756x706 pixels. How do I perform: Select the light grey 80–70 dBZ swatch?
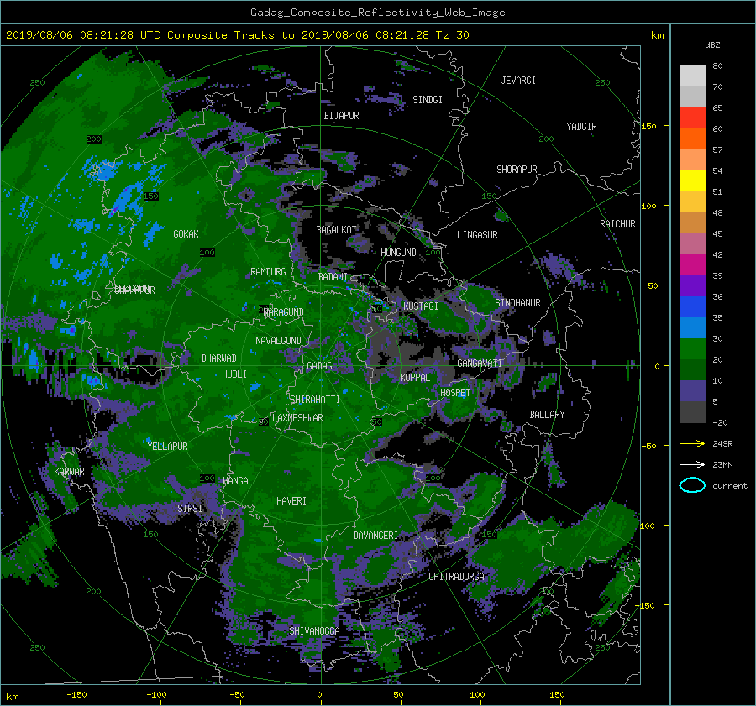pos(692,76)
